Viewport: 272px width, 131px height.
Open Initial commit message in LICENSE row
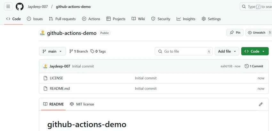pyautogui.click(x=146, y=78)
